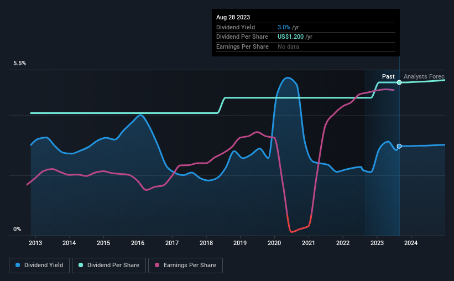Select the teal dividend per share data marker
Image resolution: width=454 pixels, height=281 pixels.
(399, 82)
